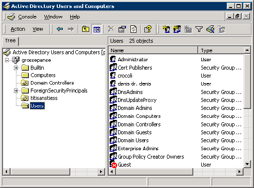
Task: Collapse the grossepanse domain node
Action: (7, 60)
